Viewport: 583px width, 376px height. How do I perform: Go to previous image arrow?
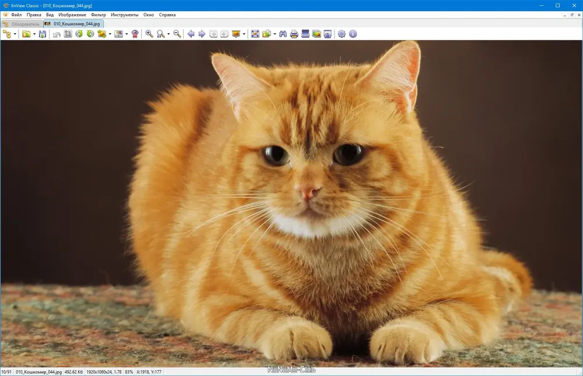point(191,34)
